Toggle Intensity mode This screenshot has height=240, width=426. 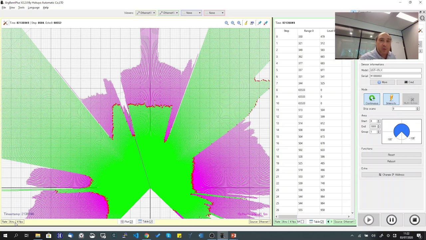pos(391,99)
